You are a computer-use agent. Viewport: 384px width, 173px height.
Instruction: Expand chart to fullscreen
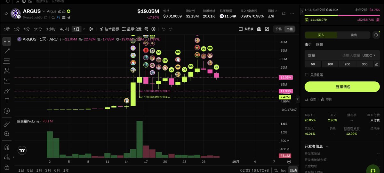point(267,29)
